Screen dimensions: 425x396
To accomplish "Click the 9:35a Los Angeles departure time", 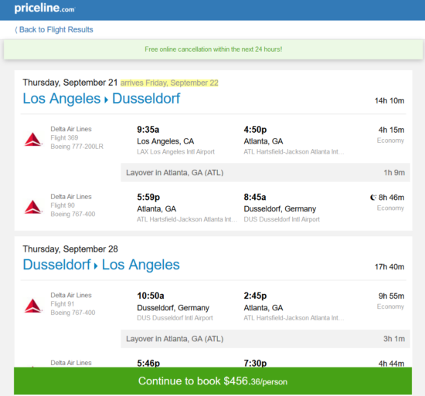I will (148, 130).
